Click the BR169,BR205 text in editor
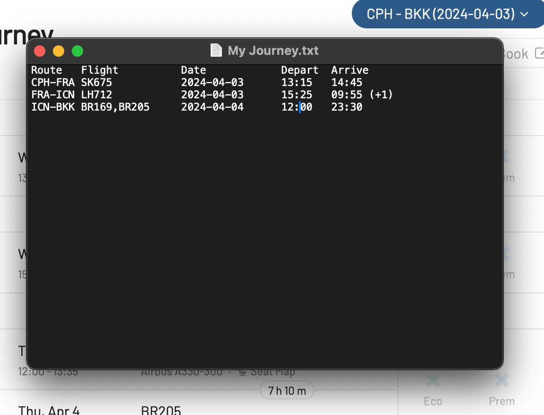 [115, 107]
